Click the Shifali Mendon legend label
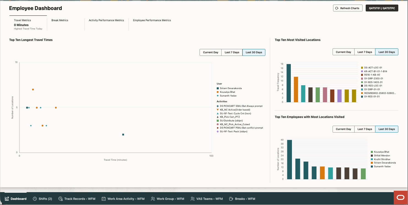 pos(382,156)
